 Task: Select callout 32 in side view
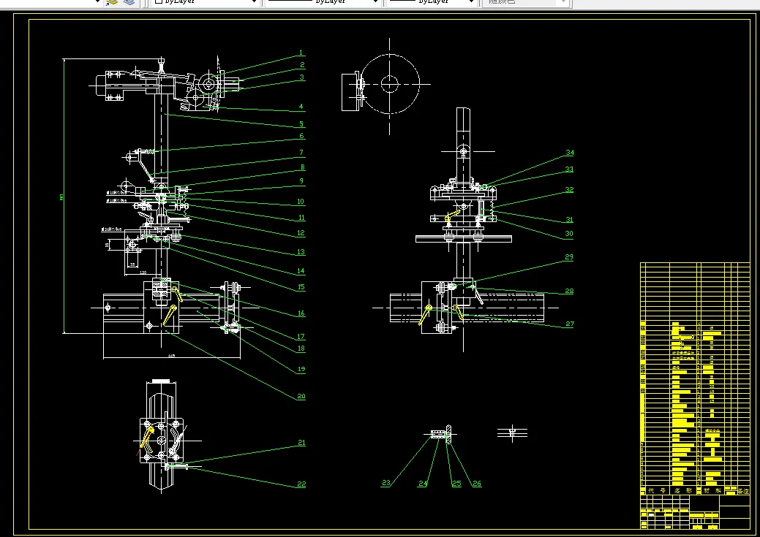(570, 190)
